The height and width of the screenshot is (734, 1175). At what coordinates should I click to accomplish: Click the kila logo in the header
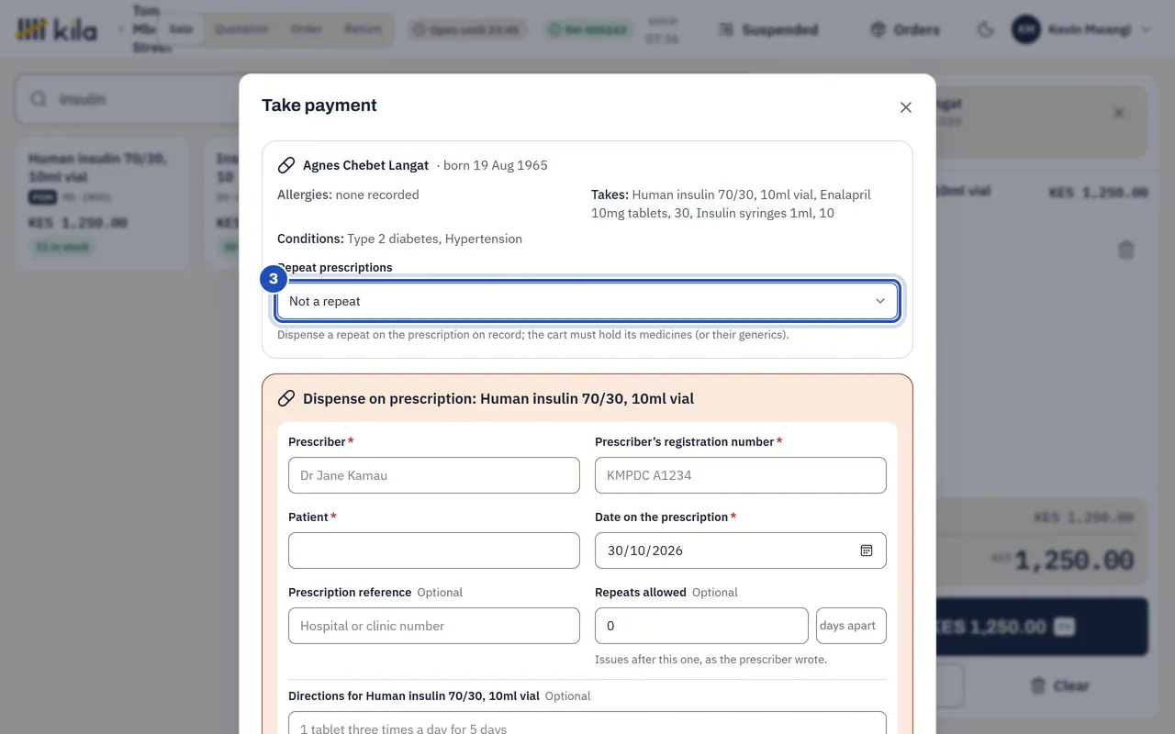coord(56,29)
